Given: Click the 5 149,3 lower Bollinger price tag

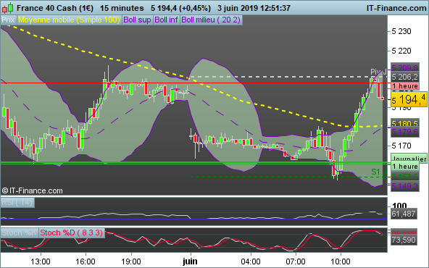Looking at the screenshot, I should click(x=405, y=186).
